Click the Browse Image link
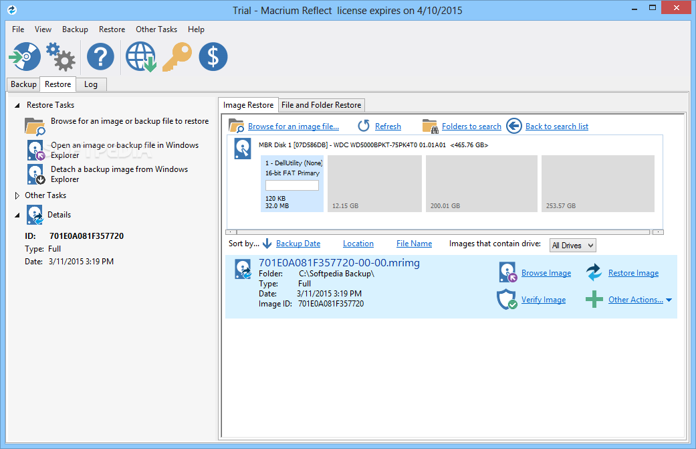Image resolution: width=696 pixels, height=449 pixels. pos(546,273)
